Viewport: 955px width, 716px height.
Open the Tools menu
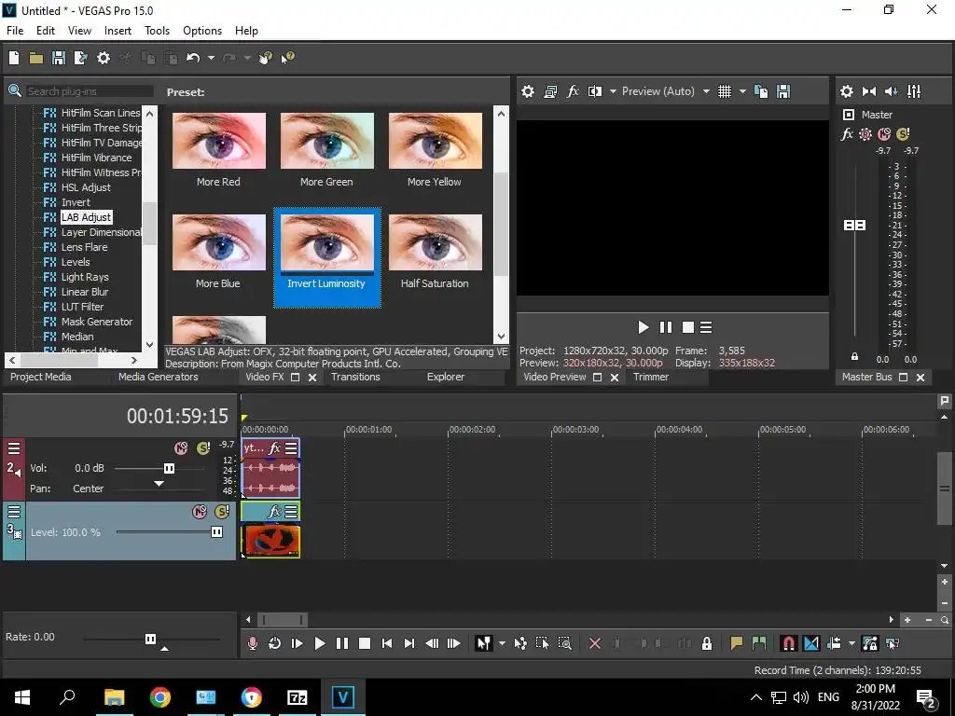[157, 31]
